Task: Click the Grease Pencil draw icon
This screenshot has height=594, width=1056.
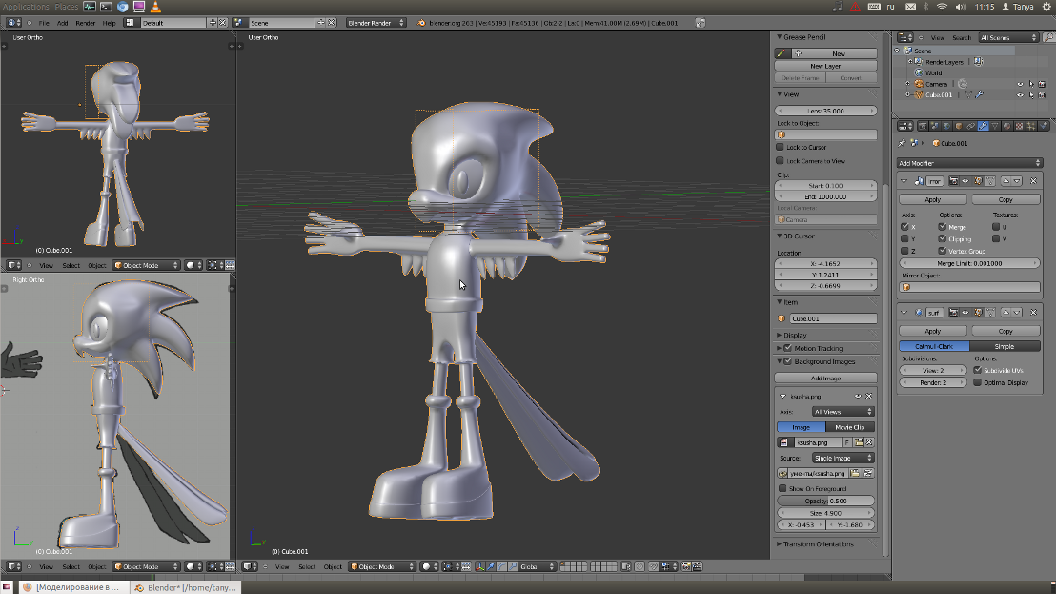Action: [x=782, y=53]
